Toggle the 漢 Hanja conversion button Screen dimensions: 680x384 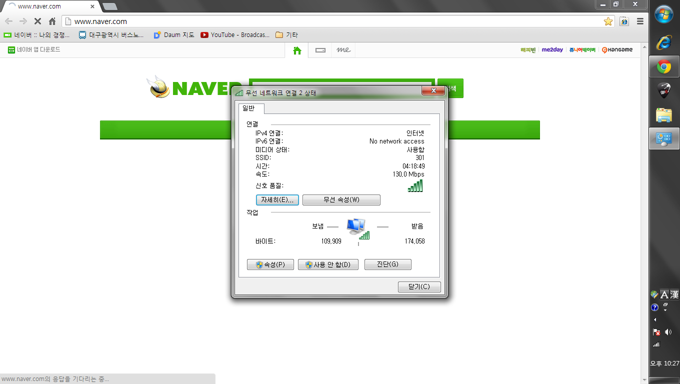pyautogui.click(x=674, y=294)
